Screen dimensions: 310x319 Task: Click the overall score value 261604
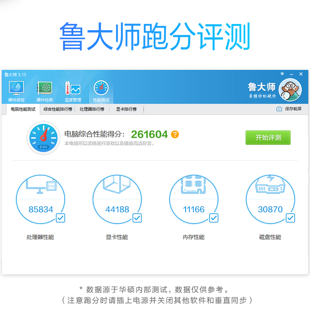point(149,134)
